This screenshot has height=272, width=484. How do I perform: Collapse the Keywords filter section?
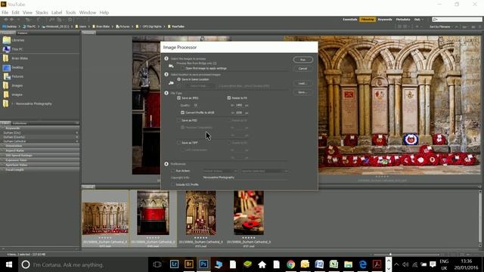point(40,128)
